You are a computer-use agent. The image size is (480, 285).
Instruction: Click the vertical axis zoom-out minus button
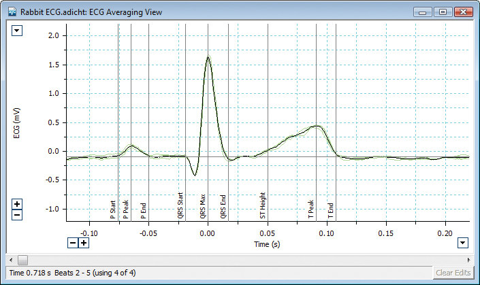(17, 214)
